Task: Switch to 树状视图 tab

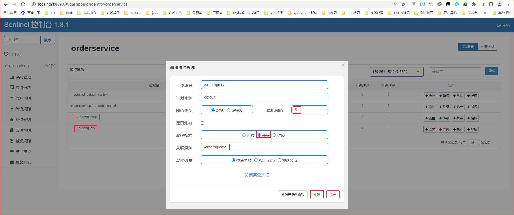Action: 468,47
